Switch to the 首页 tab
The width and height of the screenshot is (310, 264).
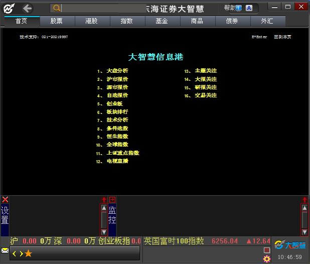tap(22, 21)
